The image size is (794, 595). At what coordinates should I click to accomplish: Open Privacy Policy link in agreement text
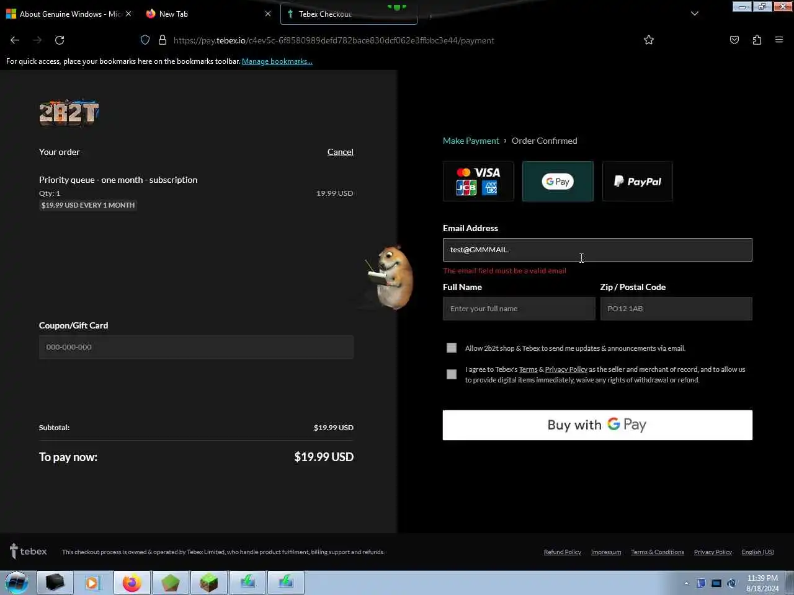tap(566, 369)
